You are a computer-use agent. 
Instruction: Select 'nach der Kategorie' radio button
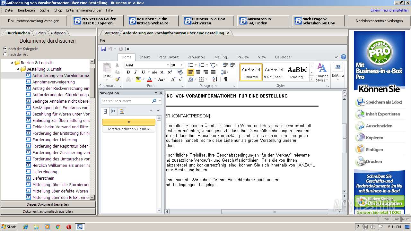tap(5, 48)
